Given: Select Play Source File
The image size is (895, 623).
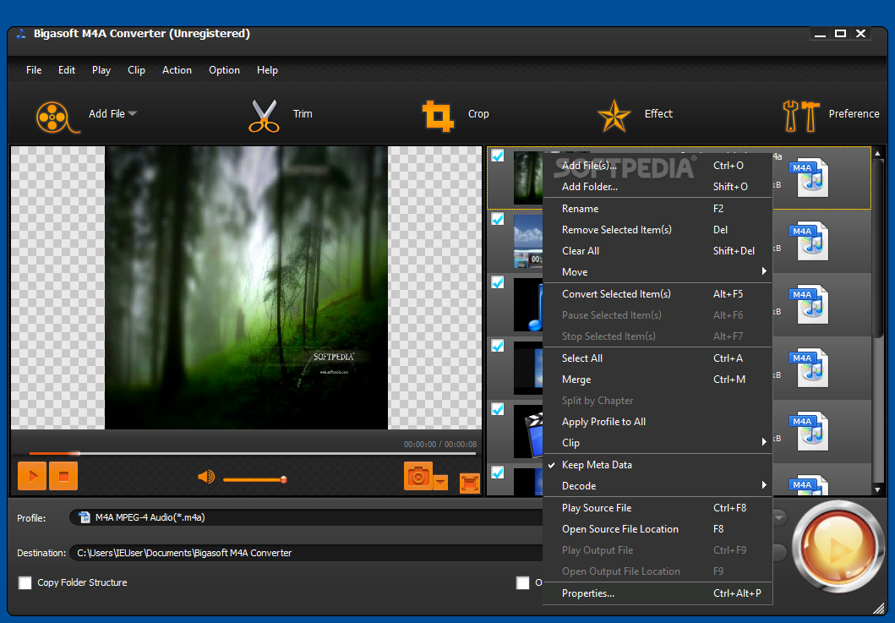Looking at the screenshot, I should (x=658, y=508).
